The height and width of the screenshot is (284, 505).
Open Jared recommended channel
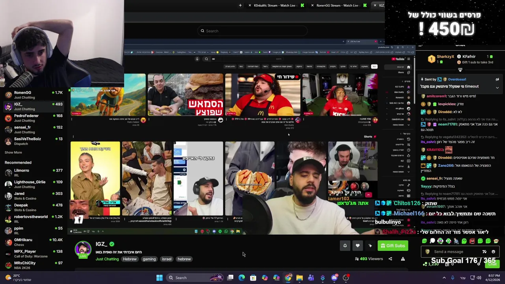pos(34,196)
